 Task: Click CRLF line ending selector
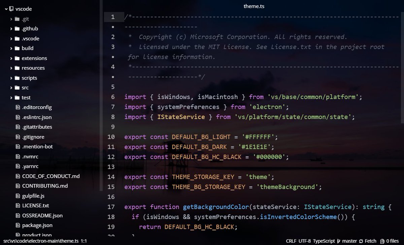(291, 241)
